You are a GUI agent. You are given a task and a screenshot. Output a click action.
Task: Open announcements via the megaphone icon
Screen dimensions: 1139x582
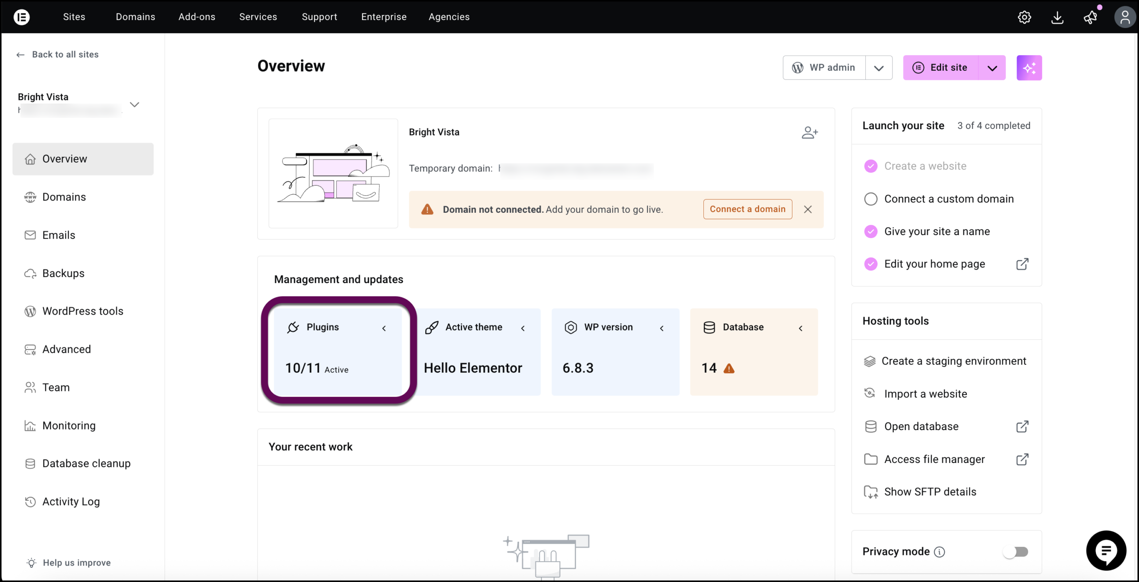(x=1091, y=17)
